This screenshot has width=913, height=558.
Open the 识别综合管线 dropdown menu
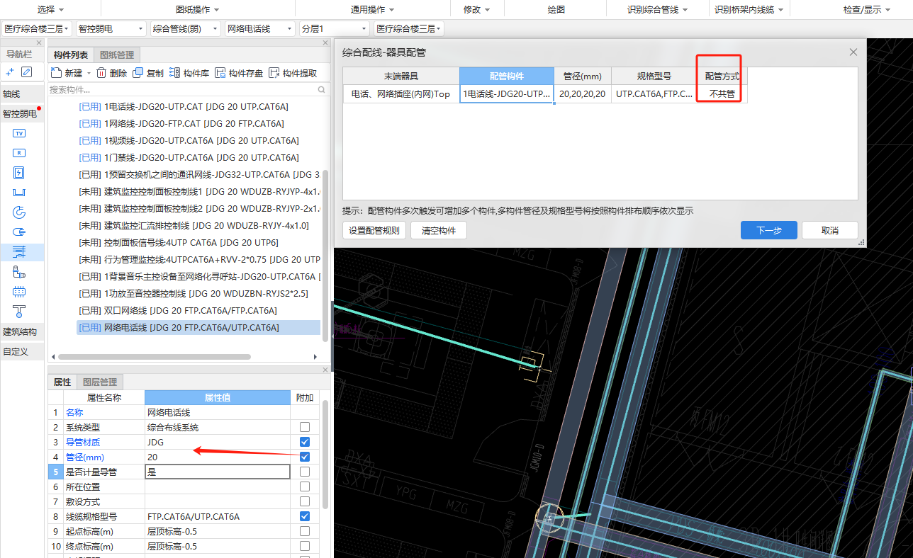pos(657,9)
